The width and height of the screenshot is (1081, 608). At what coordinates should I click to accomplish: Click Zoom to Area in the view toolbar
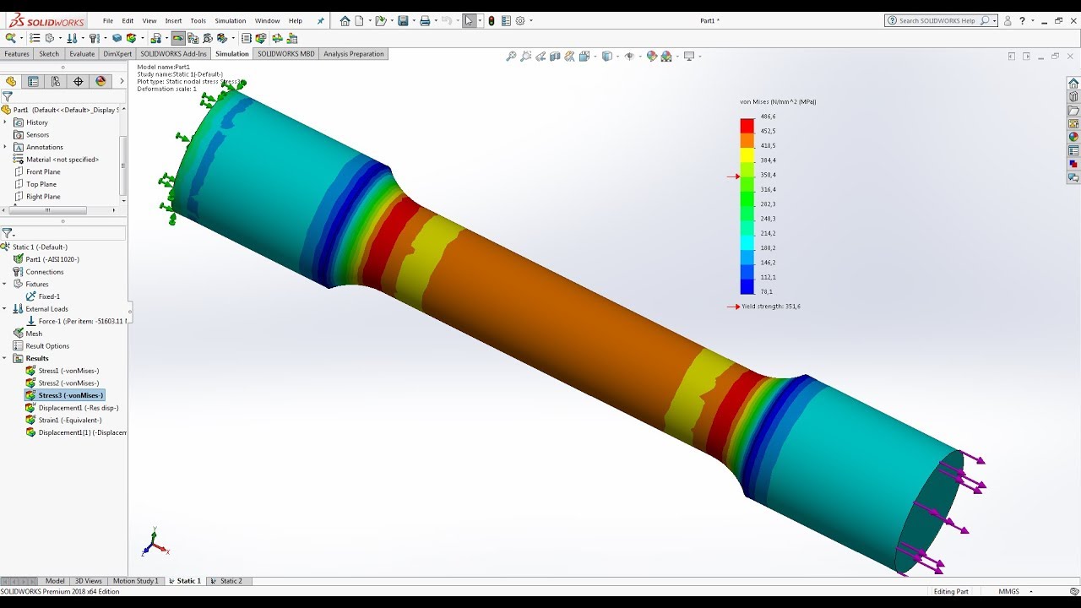[526, 57]
